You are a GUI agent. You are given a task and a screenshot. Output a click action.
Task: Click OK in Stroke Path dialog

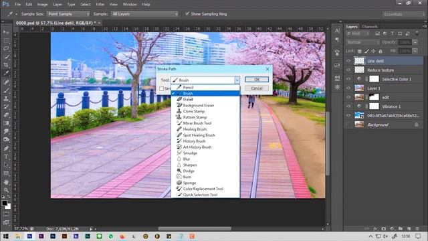pyautogui.click(x=257, y=80)
